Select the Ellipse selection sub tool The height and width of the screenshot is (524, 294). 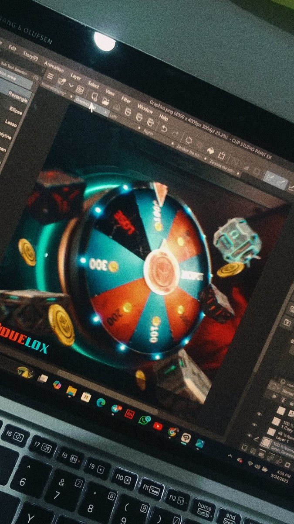click(x=16, y=110)
